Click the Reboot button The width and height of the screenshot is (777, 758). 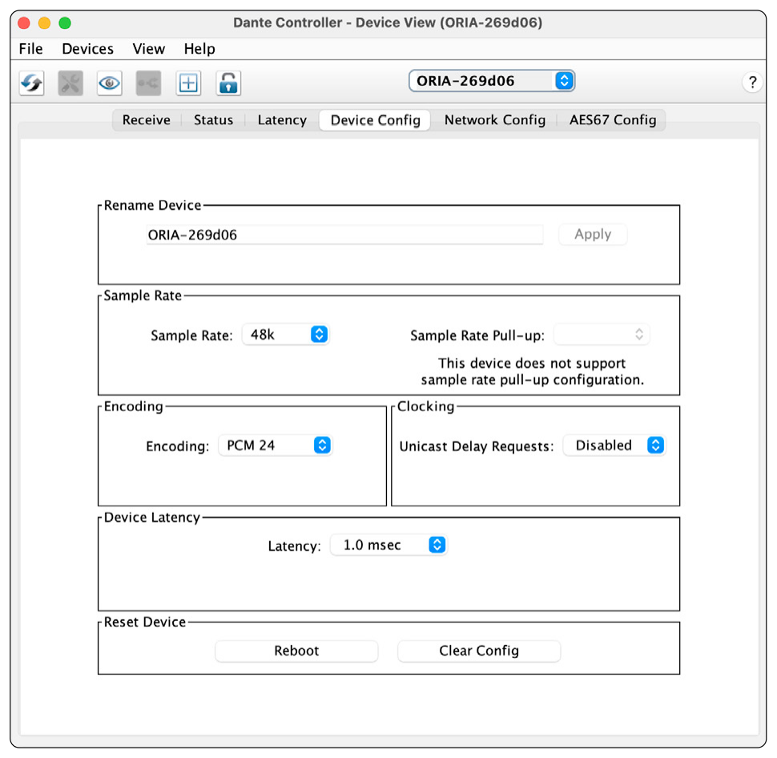[x=296, y=651]
